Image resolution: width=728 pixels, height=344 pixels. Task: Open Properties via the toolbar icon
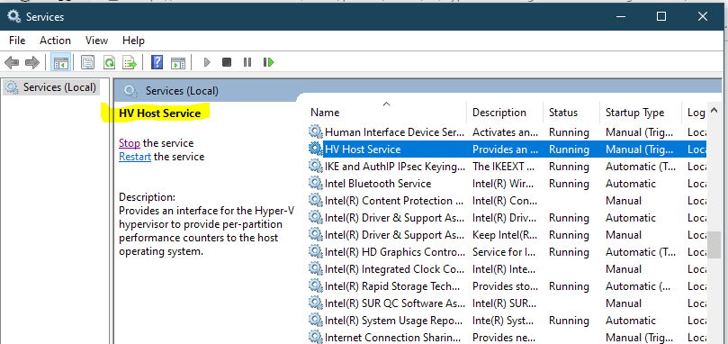[x=87, y=62]
